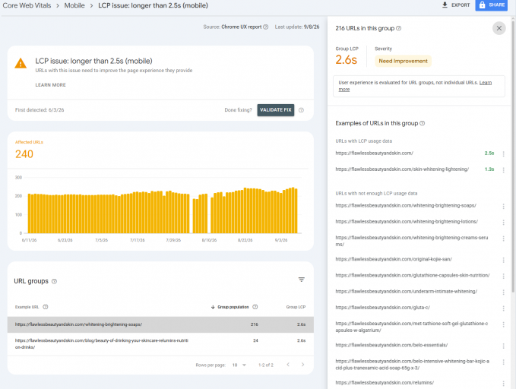Viewport: 516px width, 389px height.
Task: Close the URL group side panel
Action: pyautogui.click(x=499, y=28)
